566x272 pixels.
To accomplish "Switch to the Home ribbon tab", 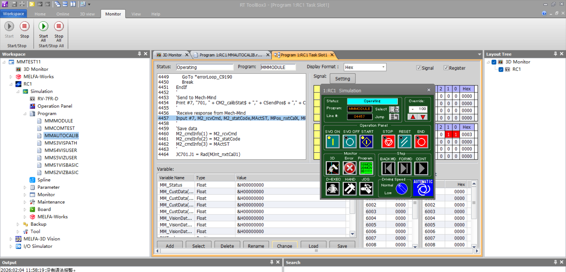I will [40, 14].
